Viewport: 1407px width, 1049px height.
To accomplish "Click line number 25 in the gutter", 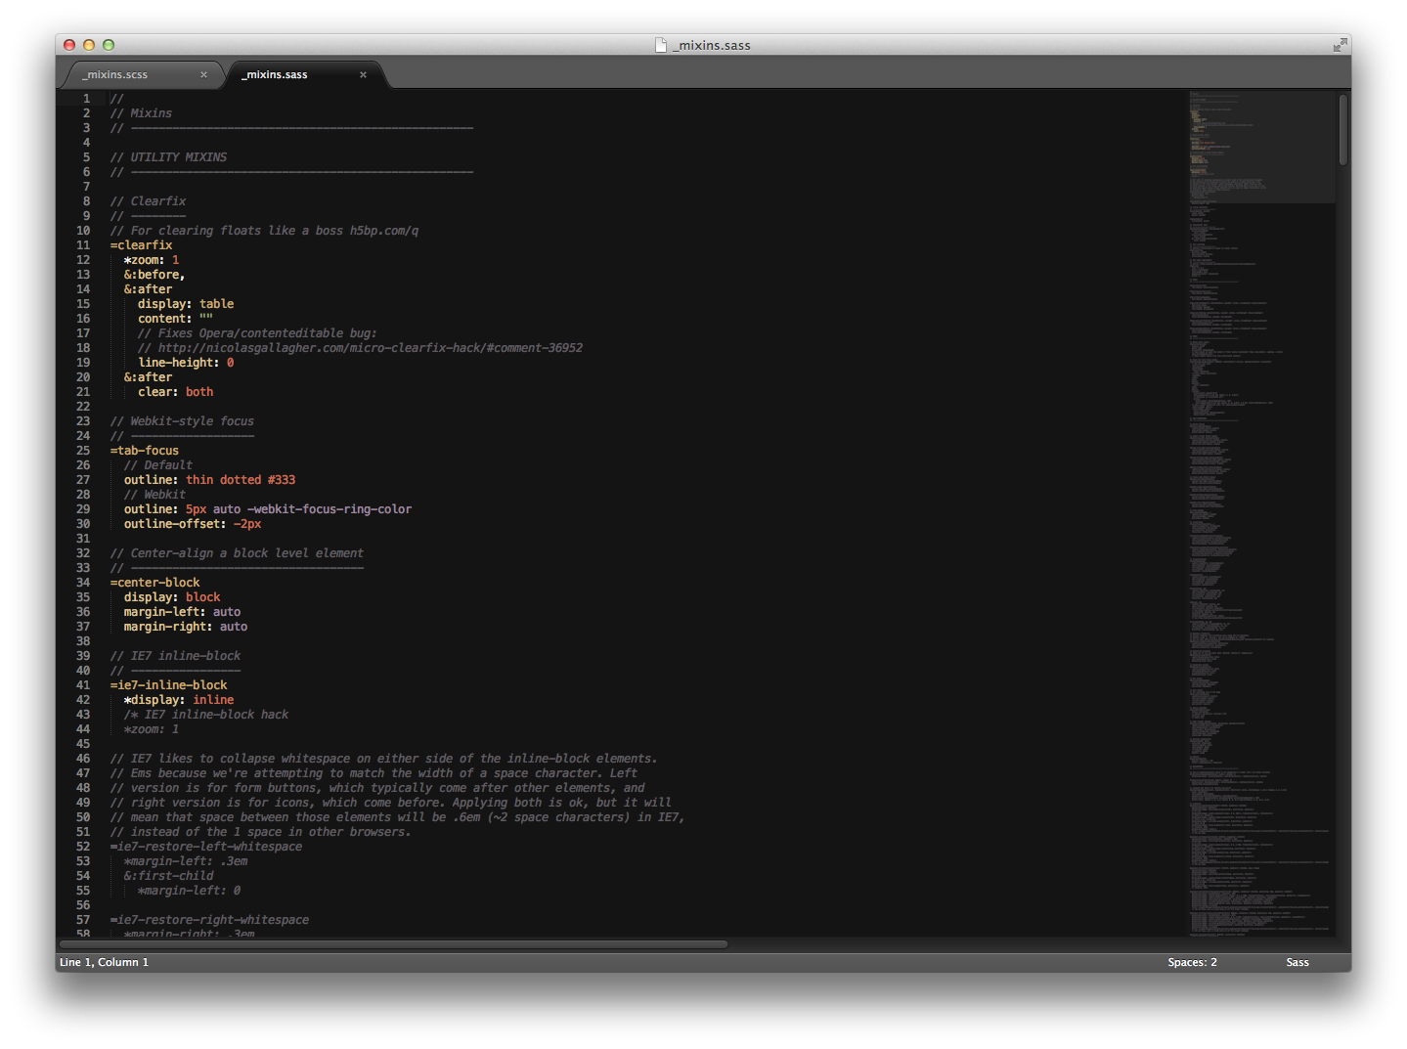I will (83, 451).
